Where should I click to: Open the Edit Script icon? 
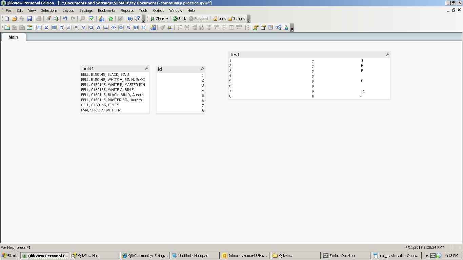click(48, 19)
